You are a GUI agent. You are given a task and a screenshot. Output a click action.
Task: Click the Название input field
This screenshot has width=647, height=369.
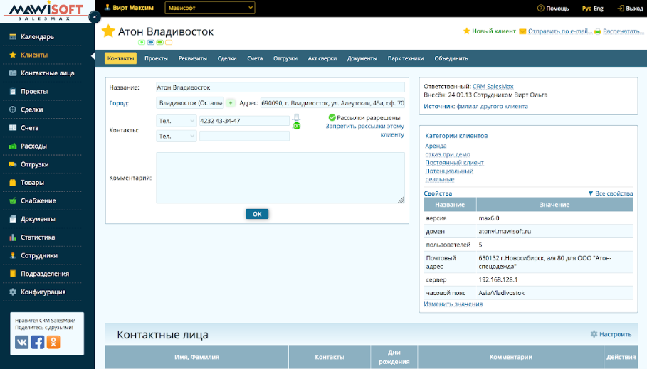pyautogui.click(x=280, y=87)
